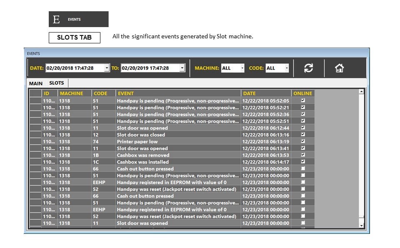Click the refresh events icon
The image size is (400, 248).
click(308, 68)
